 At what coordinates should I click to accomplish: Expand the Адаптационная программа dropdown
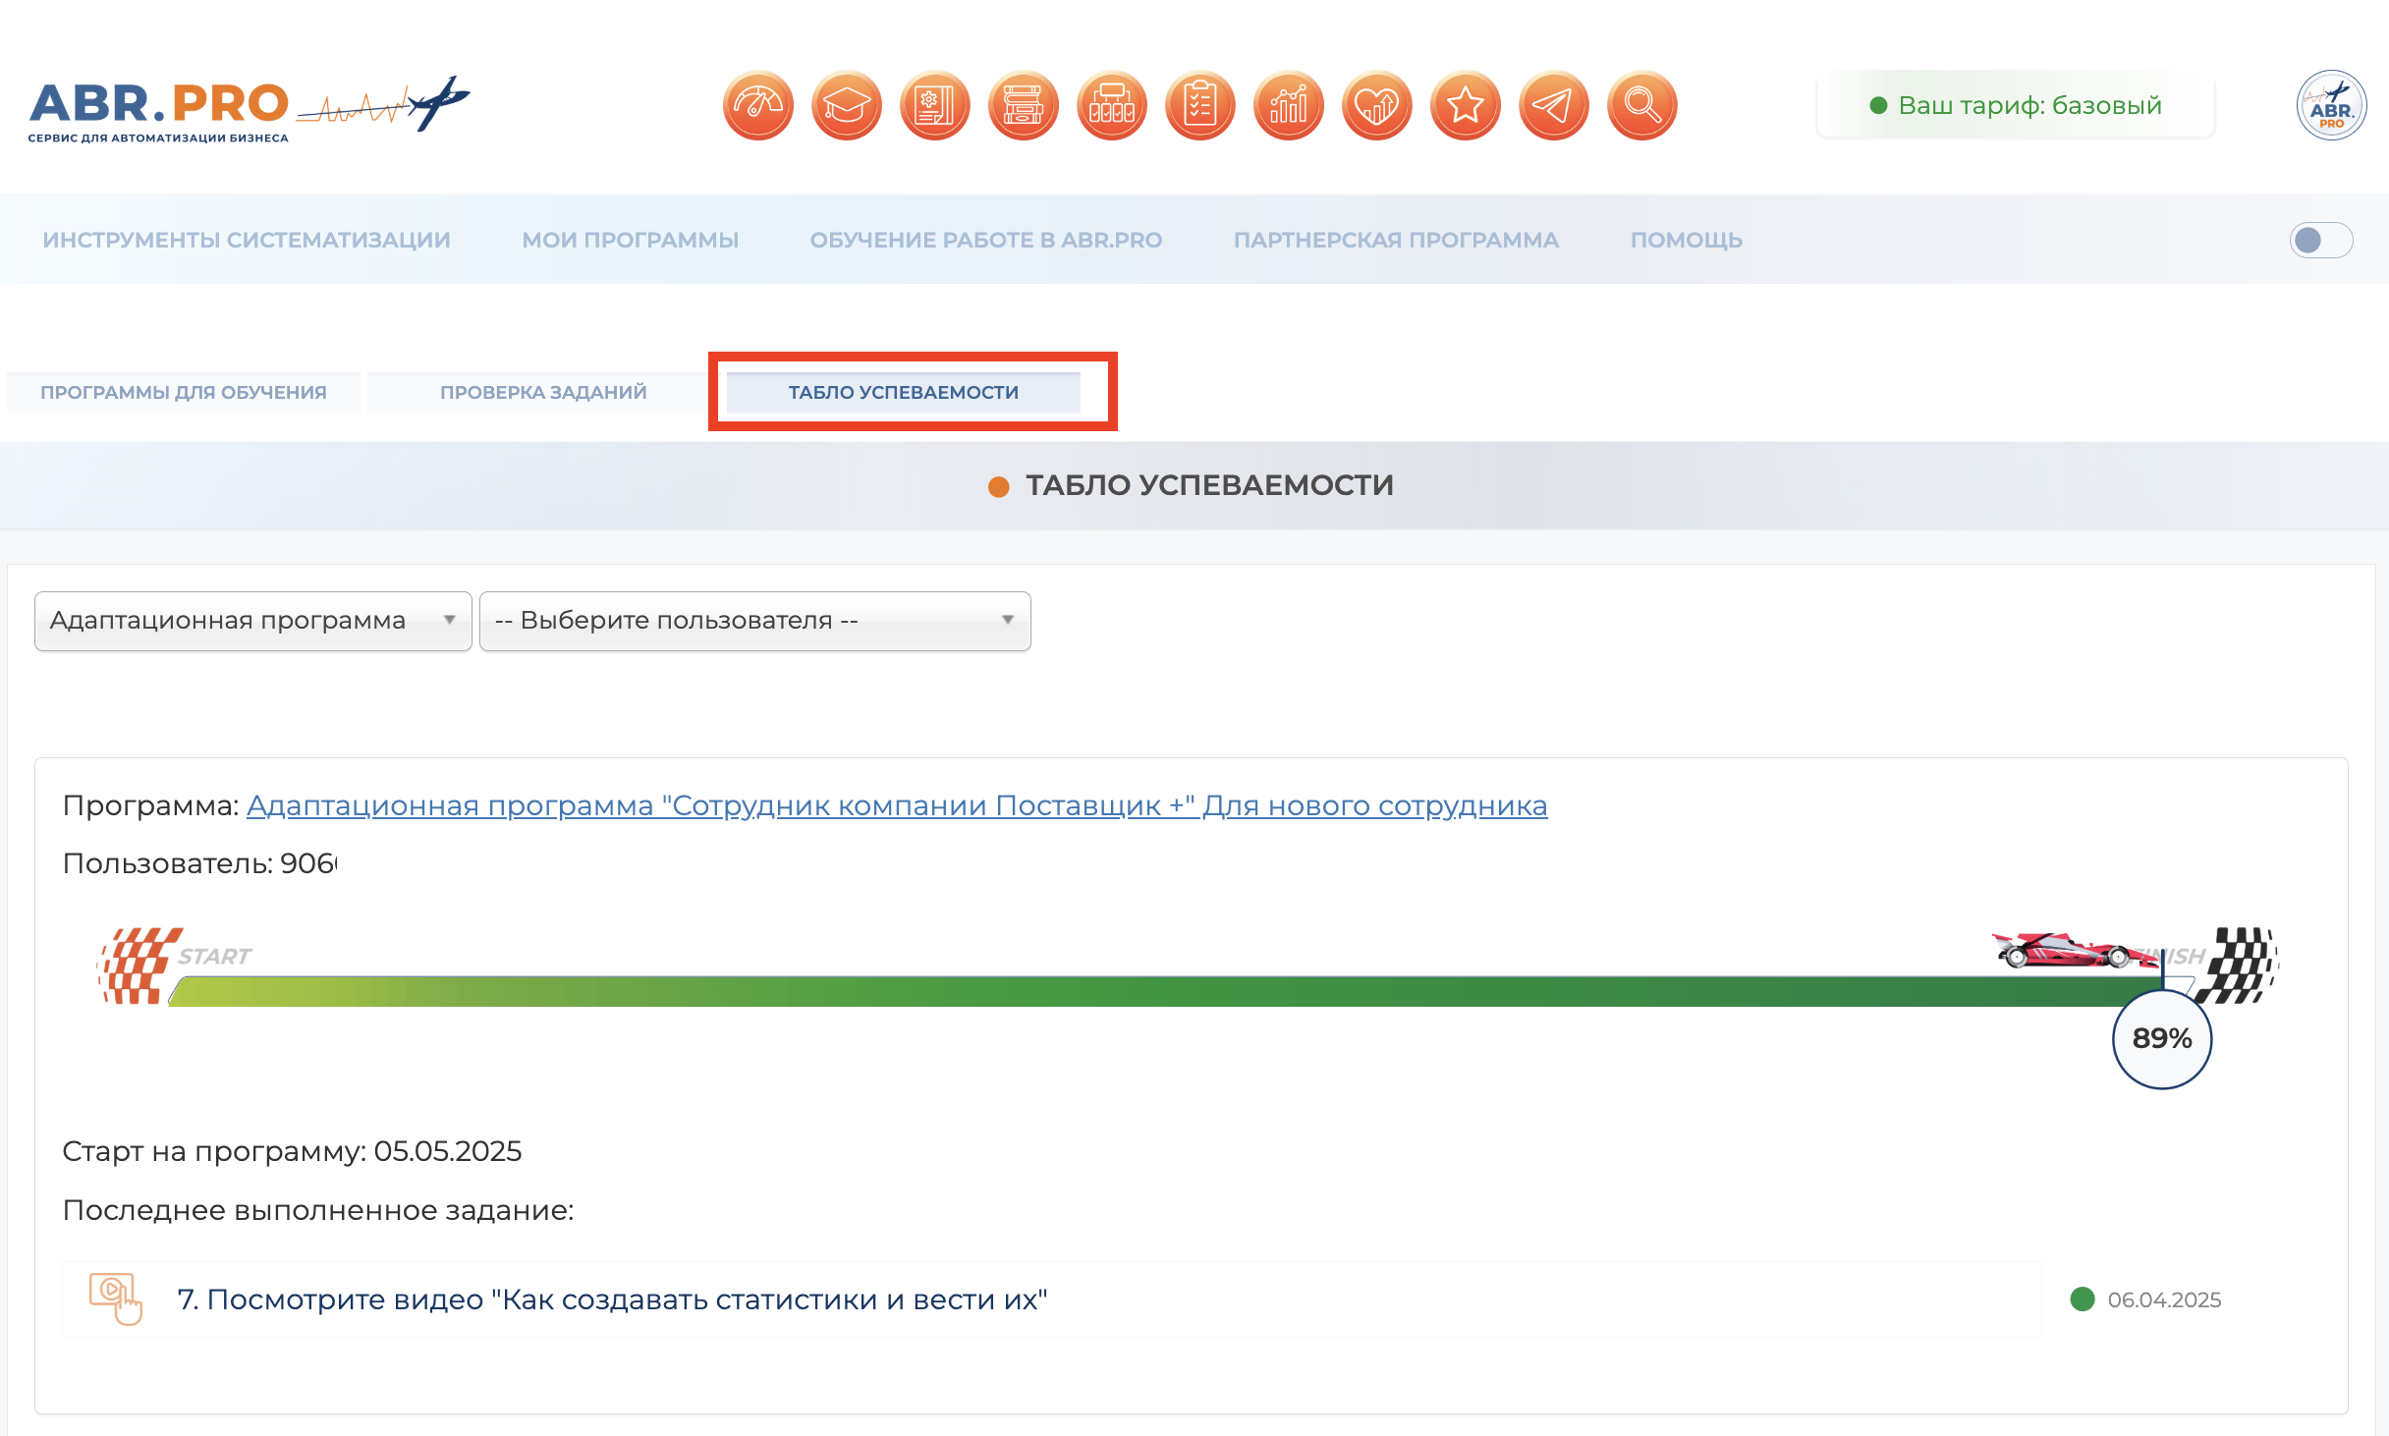pos(252,621)
